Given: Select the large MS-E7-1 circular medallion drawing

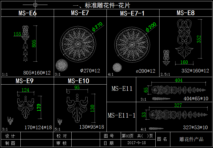Looking at the screenshot, I should (x=132, y=43).
